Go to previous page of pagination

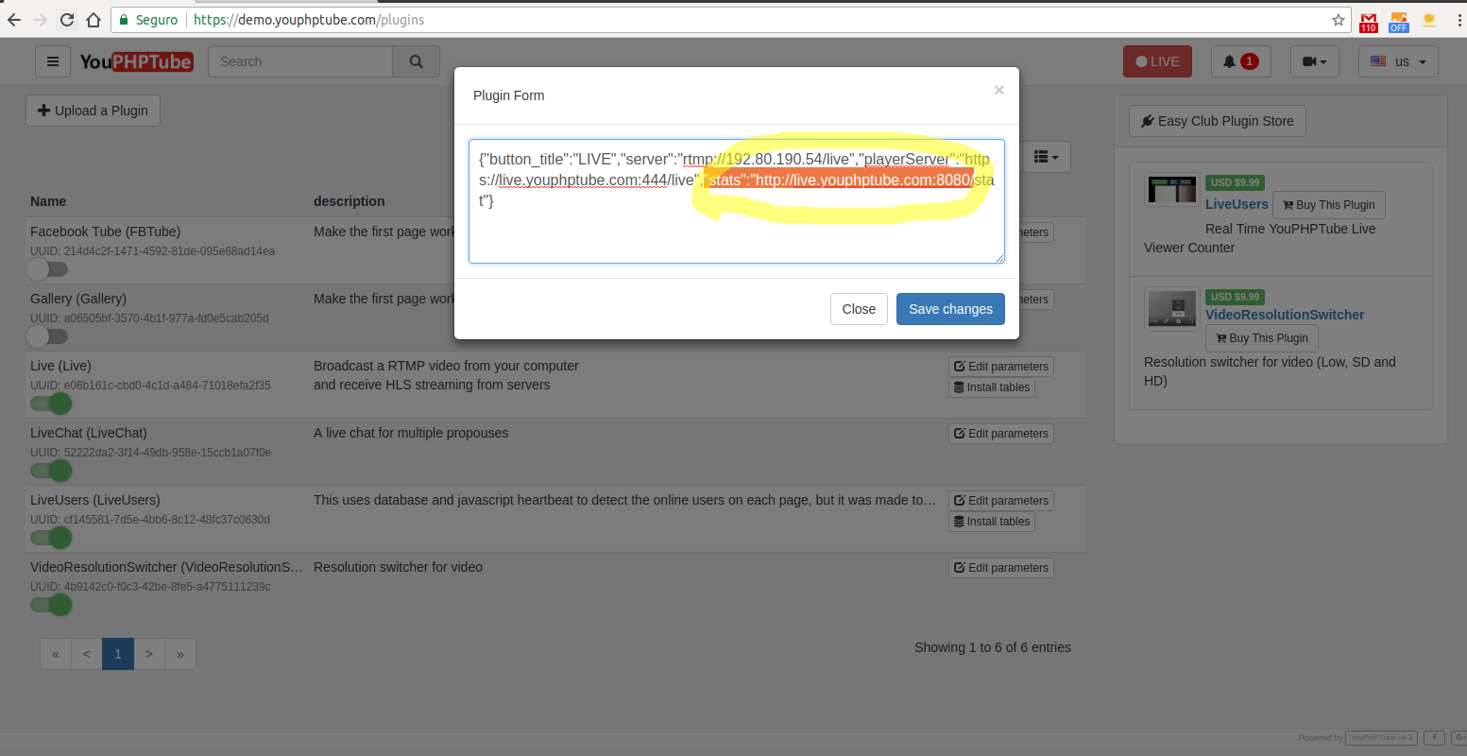(87, 654)
